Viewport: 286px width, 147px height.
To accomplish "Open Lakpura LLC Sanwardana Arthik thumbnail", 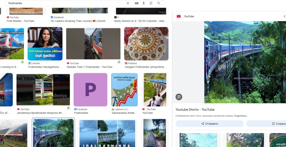I will [124, 90].
